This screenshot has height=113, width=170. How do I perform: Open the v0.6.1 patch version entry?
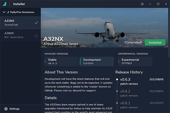pyautogui.click(x=129, y=105)
